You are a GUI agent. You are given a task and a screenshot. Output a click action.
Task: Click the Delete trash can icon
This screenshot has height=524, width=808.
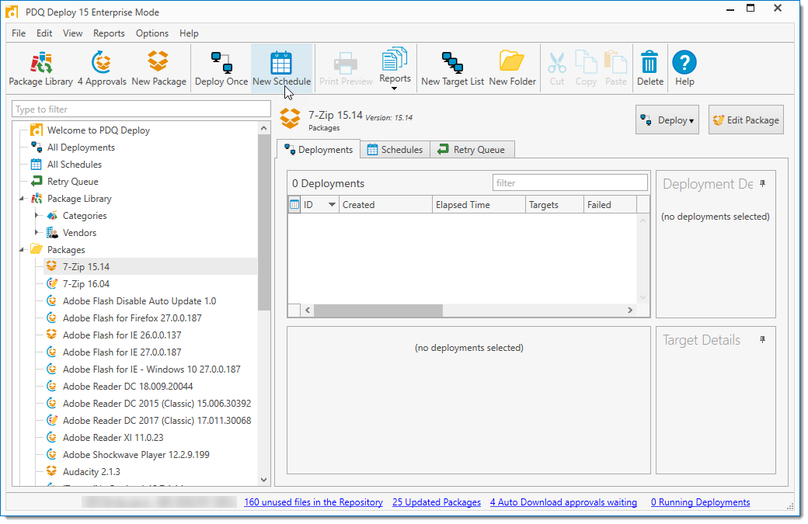650,62
